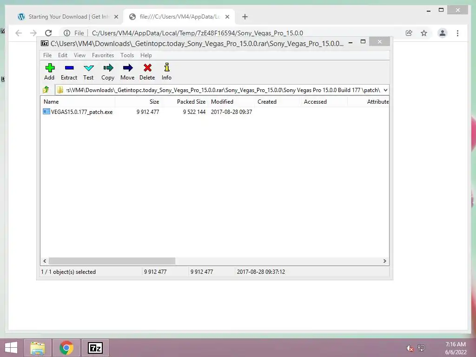This screenshot has width=476, height=357.
Task: Reload the Chrome page
Action: click(x=48, y=33)
